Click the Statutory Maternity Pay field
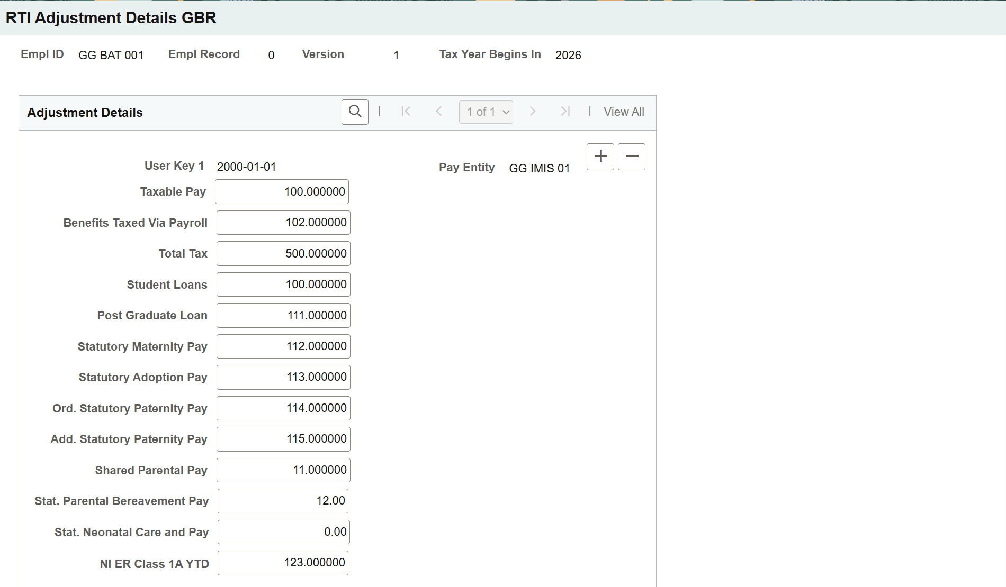This screenshot has width=1006, height=587. (283, 346)
